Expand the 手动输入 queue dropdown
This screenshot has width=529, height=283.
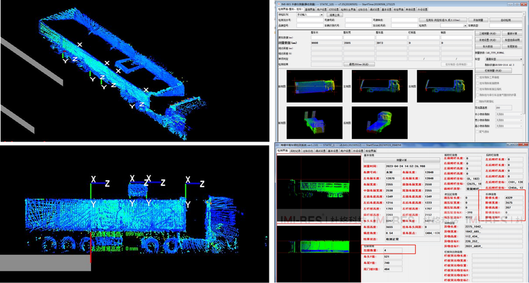click(310, 15)
